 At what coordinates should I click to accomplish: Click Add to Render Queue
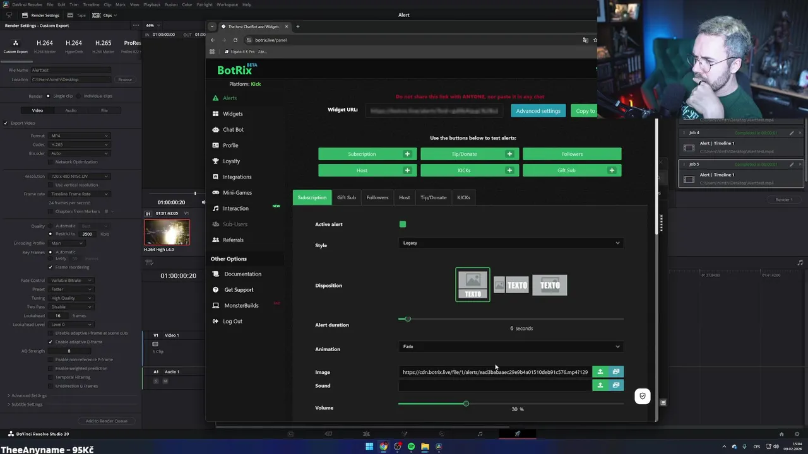point(107,421)
